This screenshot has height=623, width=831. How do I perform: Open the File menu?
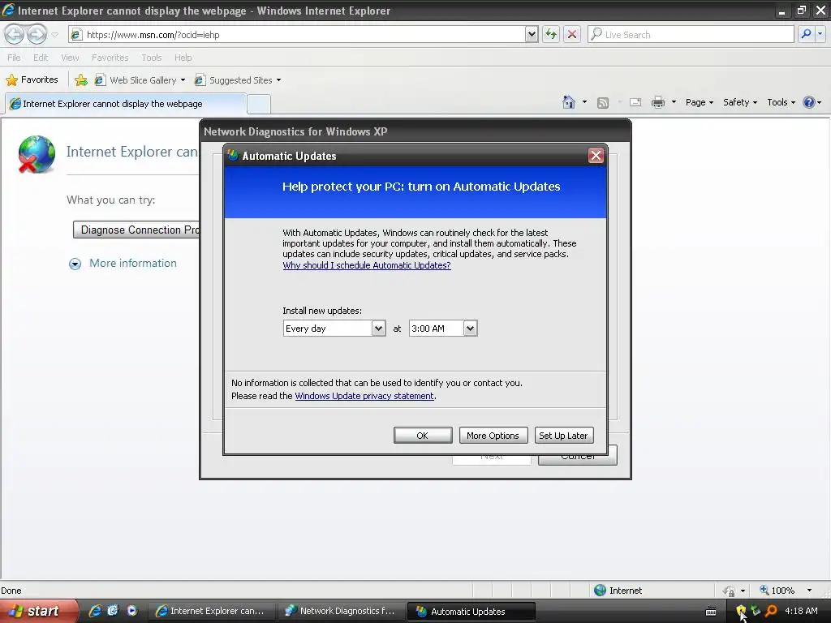14,58
